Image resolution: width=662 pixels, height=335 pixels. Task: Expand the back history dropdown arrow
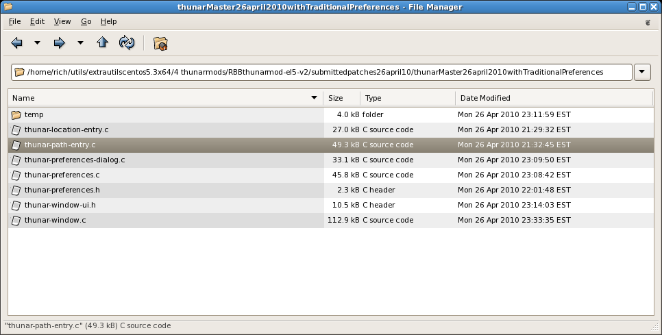tap(37, 43)
